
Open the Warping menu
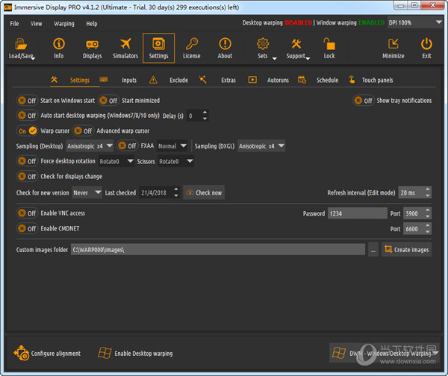point(64,23)
